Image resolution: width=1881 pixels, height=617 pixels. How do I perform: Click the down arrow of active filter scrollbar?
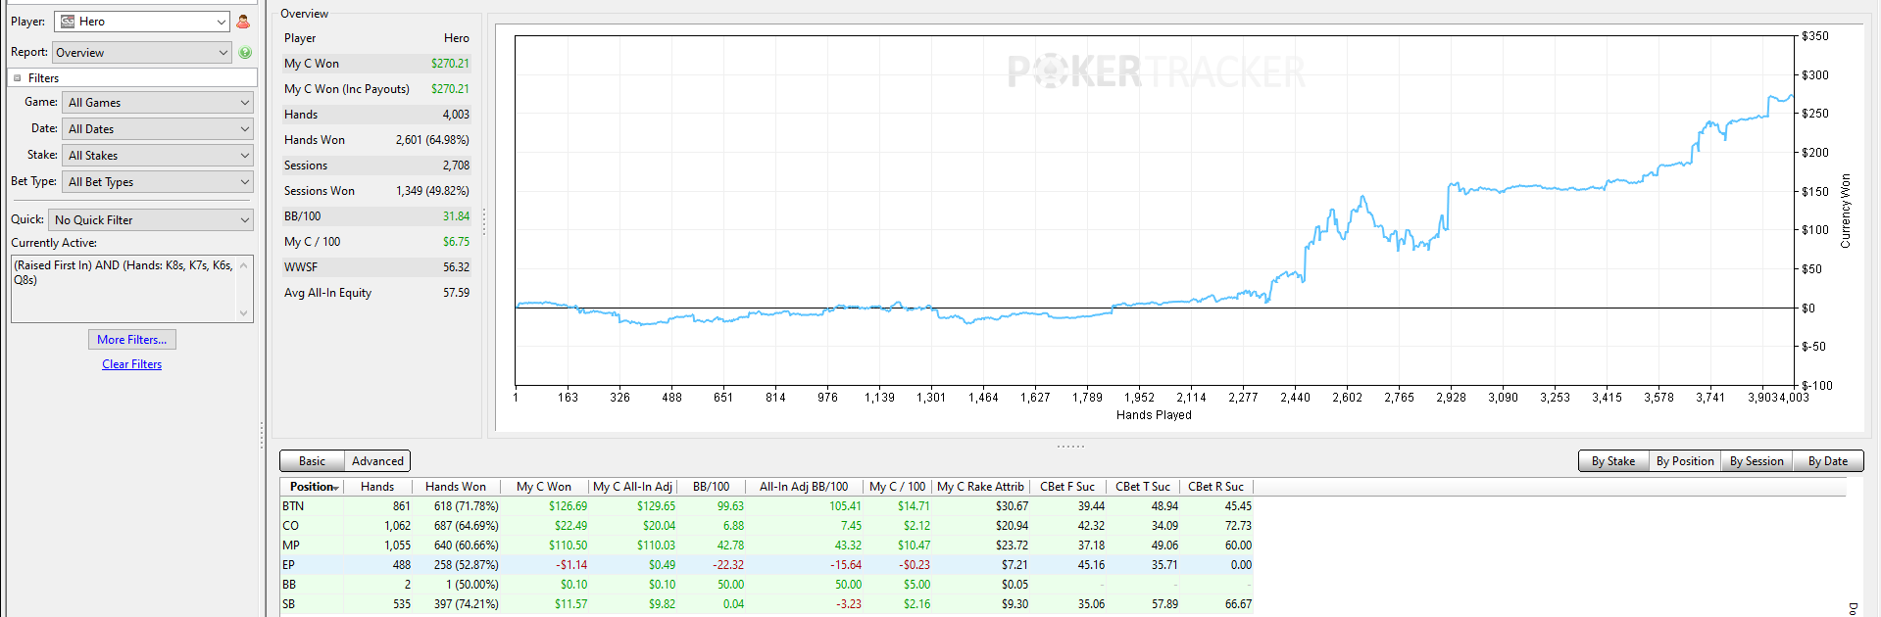(x=244, y=314)
